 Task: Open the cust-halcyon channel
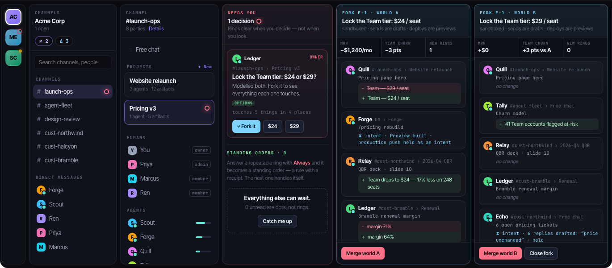[x=73, y=146]
